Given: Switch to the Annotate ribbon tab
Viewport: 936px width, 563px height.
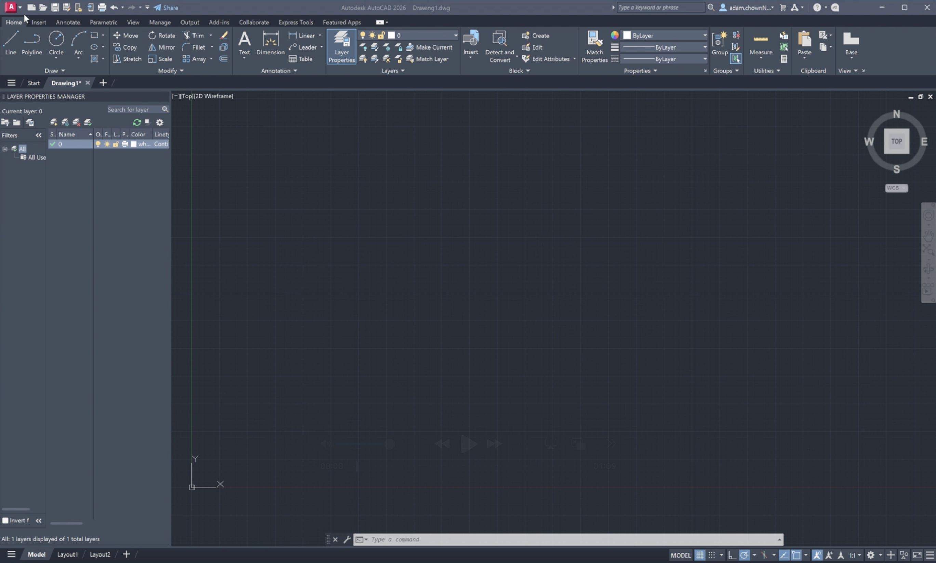Looking at the screenshot, I should tap(68, 22).
